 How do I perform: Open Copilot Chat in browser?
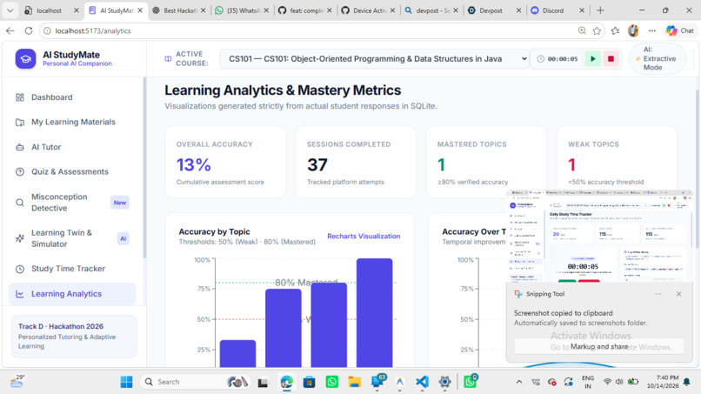(679, 30)
